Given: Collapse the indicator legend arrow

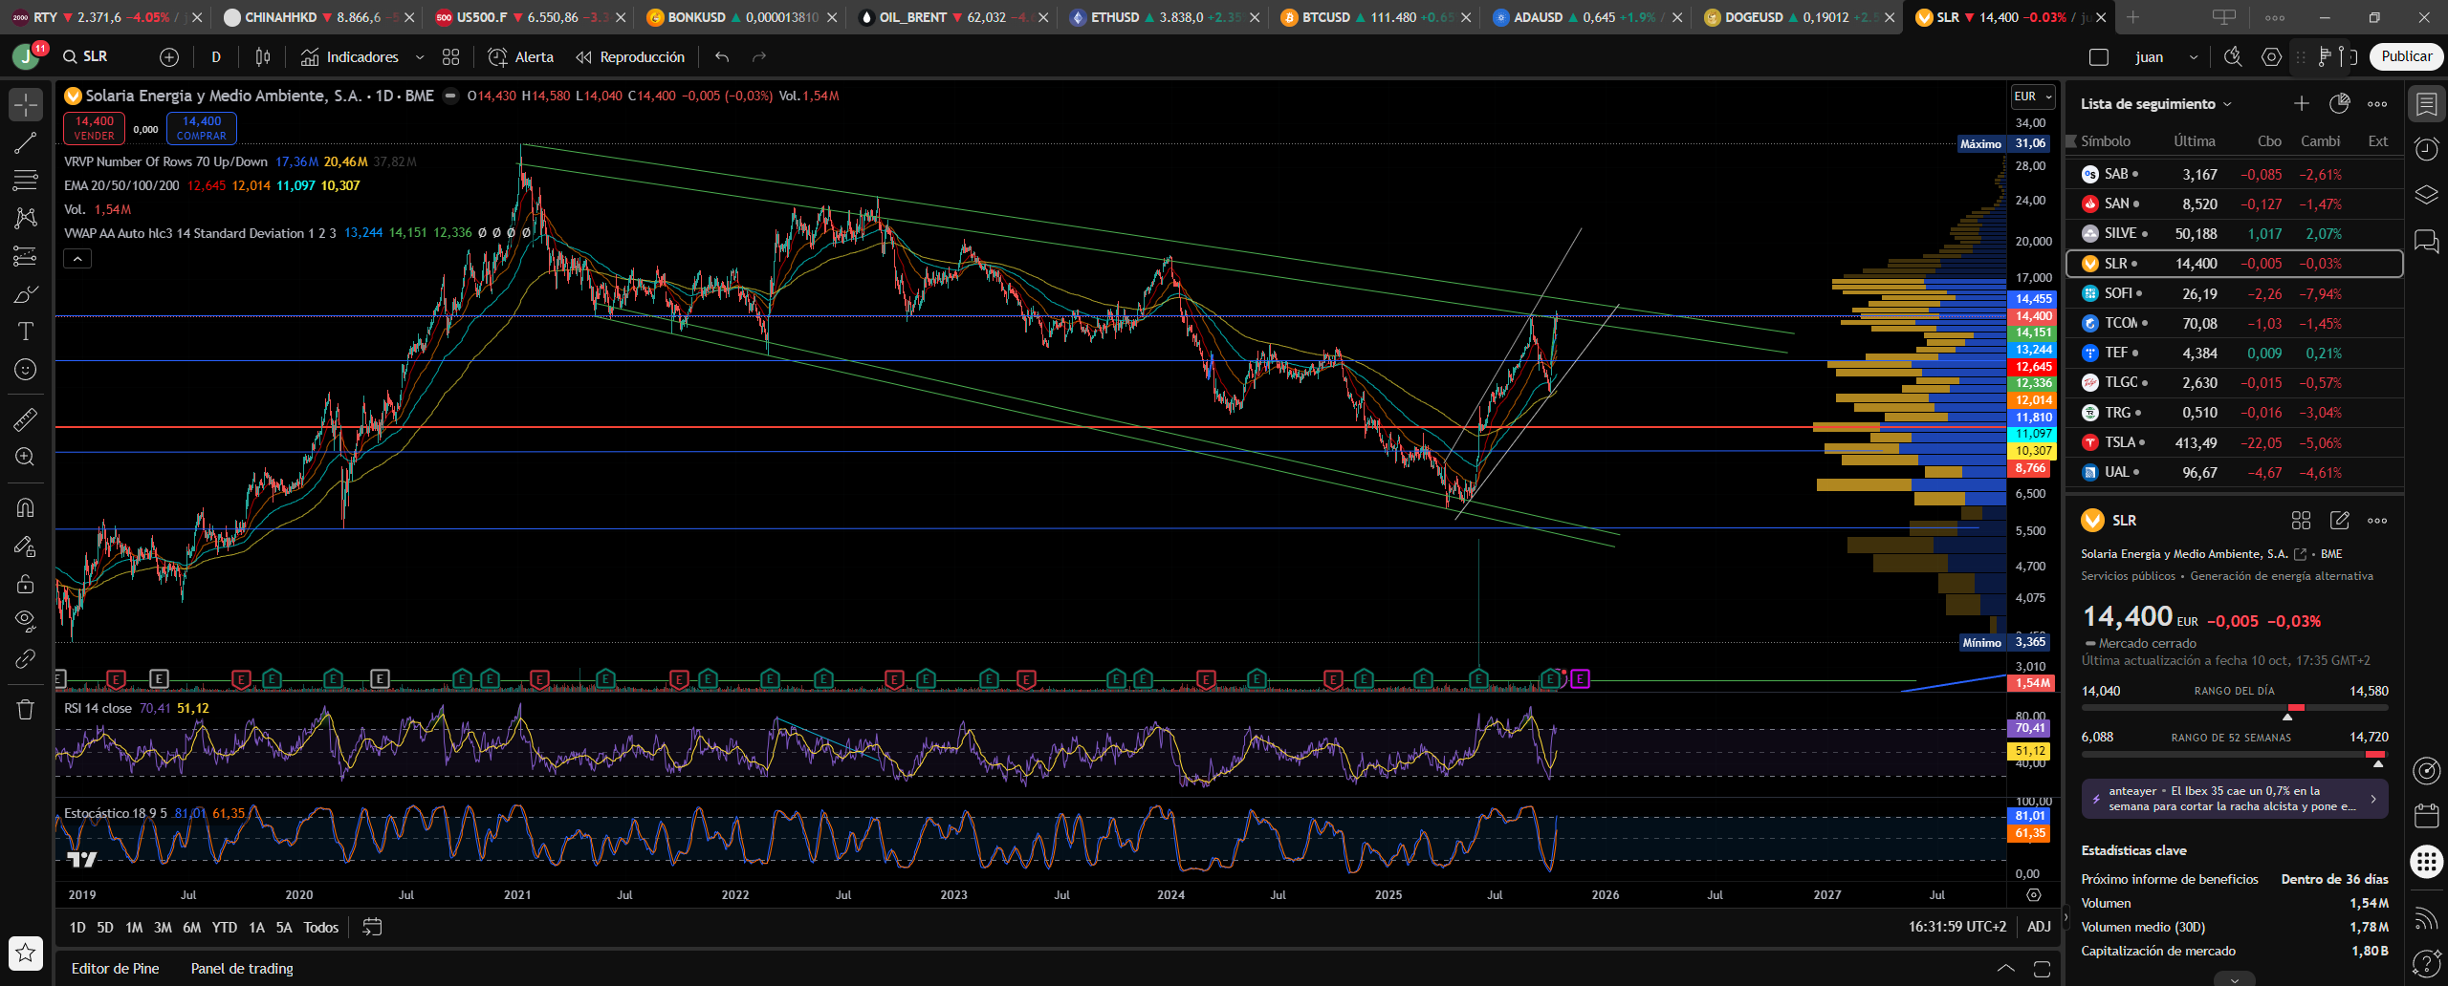Looking at the screenshot, I should coord(77,259).
